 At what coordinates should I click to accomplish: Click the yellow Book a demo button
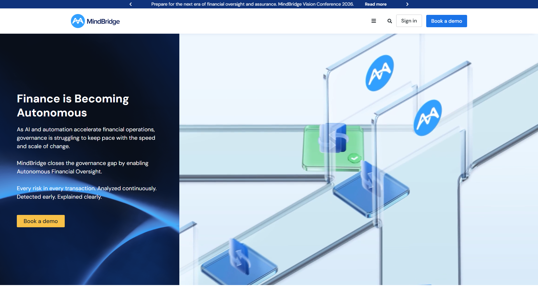coord(41,221)
